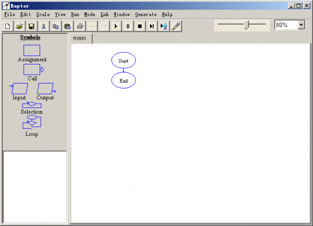Save the flowchart with floppy icon
Image resolution: width=313 pixels, height=226 pixels.
(x=31, y=26)
